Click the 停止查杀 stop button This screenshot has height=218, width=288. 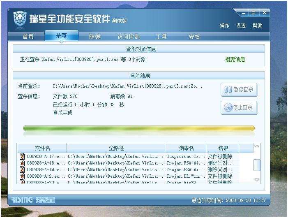click(239, 107)
